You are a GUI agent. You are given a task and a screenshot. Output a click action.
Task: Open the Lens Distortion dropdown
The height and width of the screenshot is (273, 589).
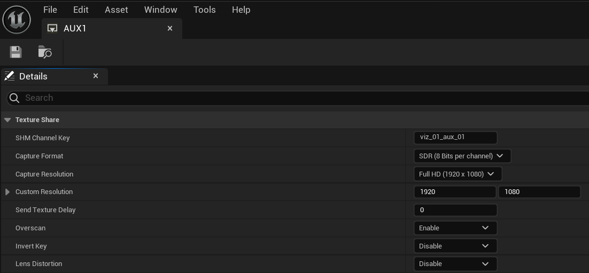[x=455, y=263]
